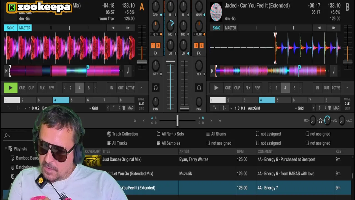Image resolution: width=355 pixels, height=200 pixels.
Task: Open the Track Collection favorite
Action: pos(122,134)
